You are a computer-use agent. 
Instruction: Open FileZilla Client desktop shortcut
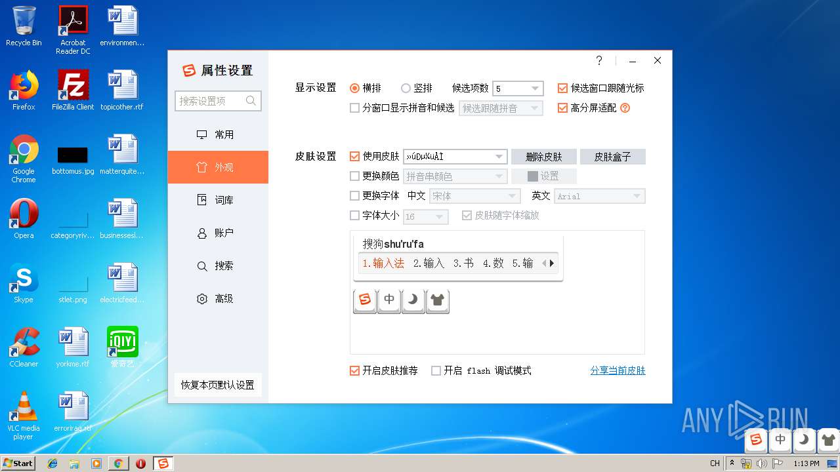click(x=73, y=90)
